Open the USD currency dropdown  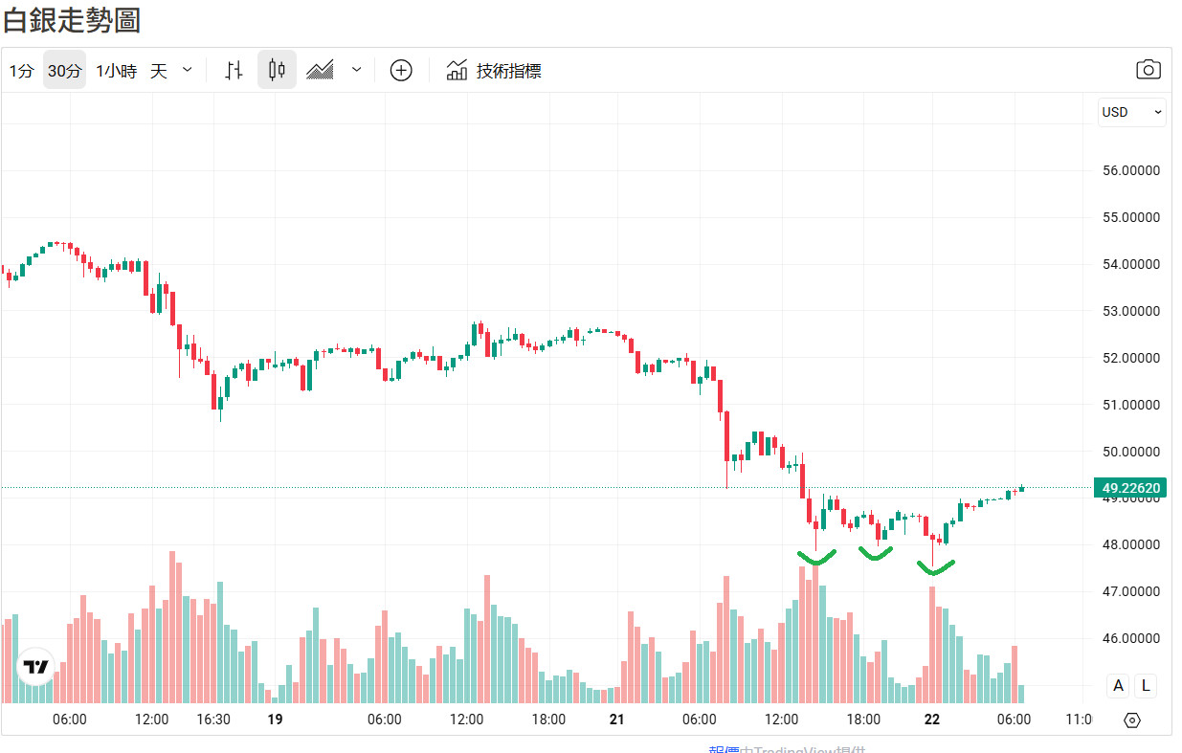pyautogui.click(x=1131, y=112)
